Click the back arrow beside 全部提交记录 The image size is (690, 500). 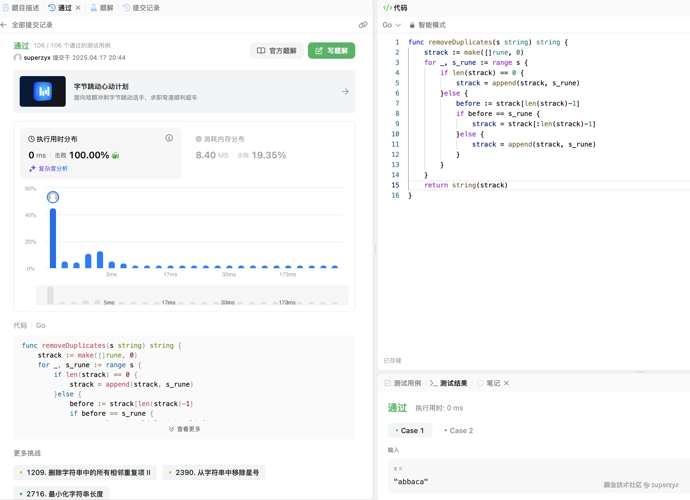(4, 25)
